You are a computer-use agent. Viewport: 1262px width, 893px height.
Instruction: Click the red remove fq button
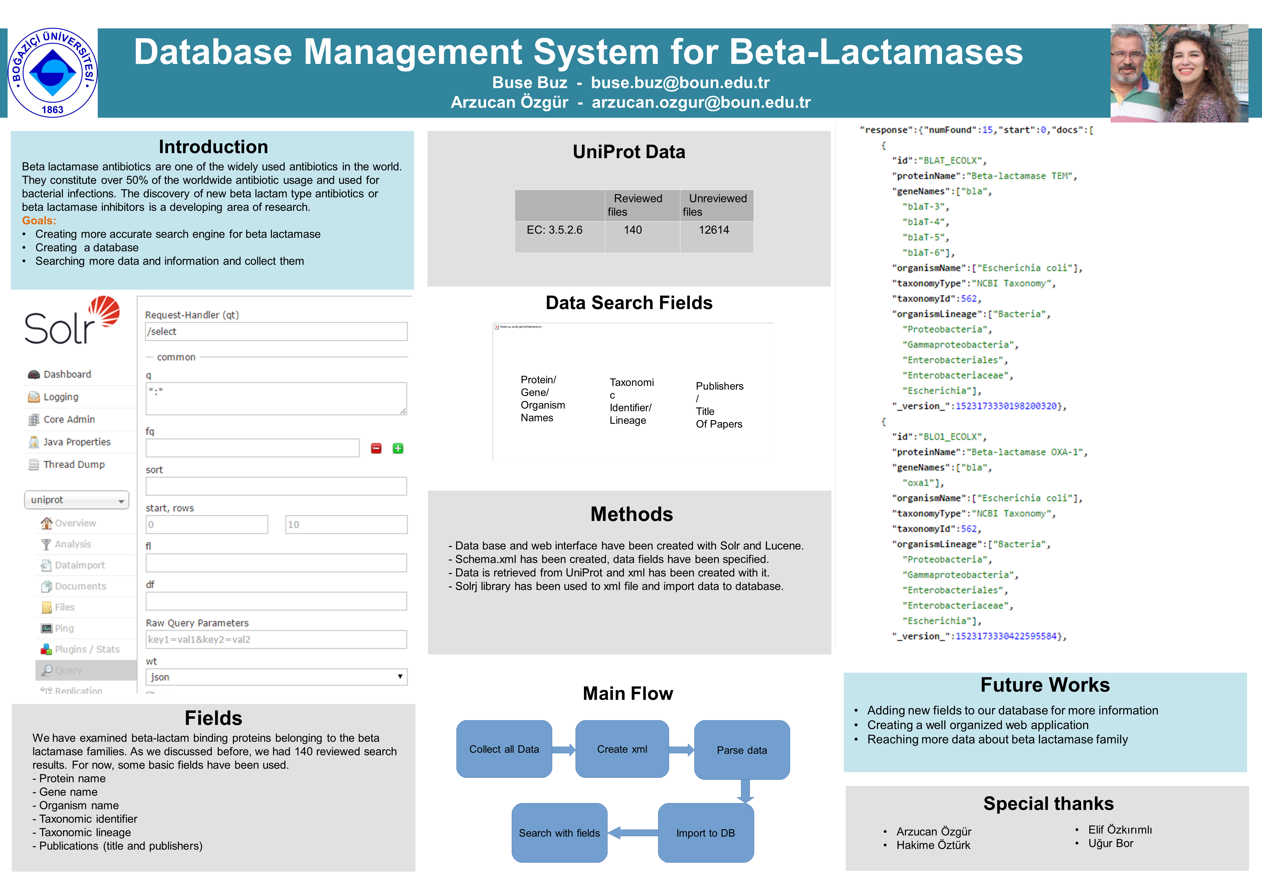coord(376,449)
